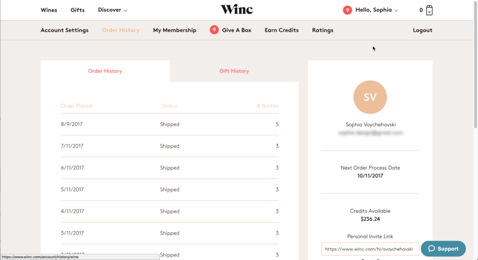Select the 8/9/2017 order row
Screen dimensions: 478x260
(169, 124)
